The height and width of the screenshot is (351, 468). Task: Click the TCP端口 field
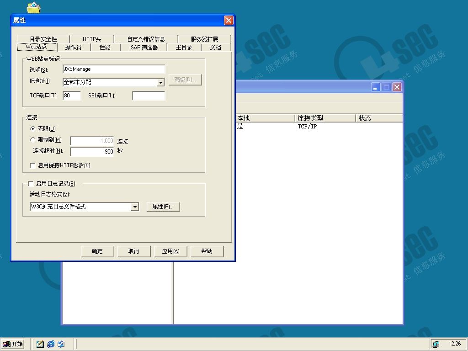72,96
